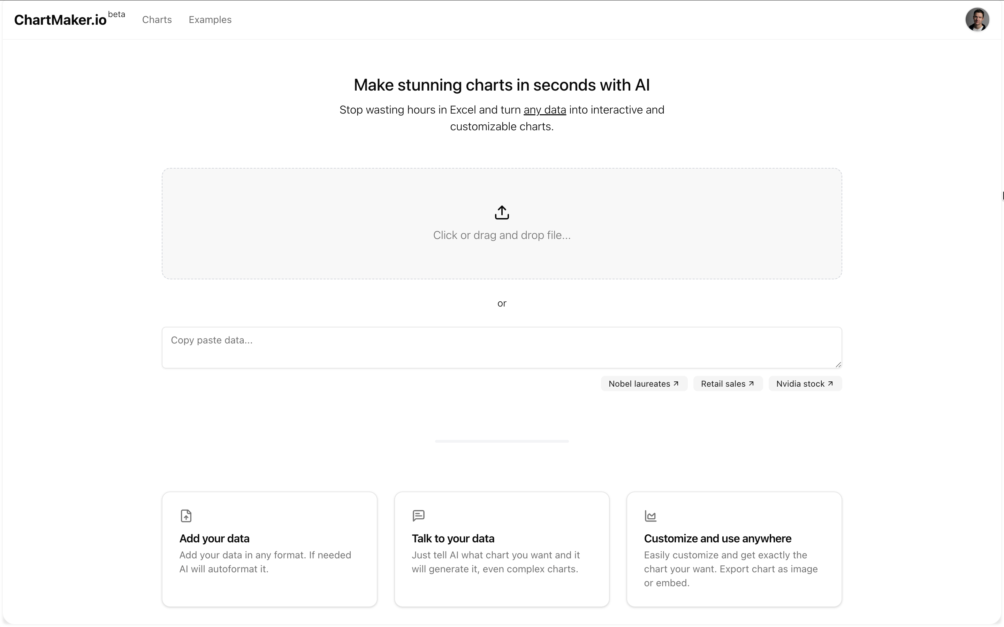The height and width of the screenshot is (627, 1004).
Task: Follow the 'any data' underlined link
Action: (545, 110)
